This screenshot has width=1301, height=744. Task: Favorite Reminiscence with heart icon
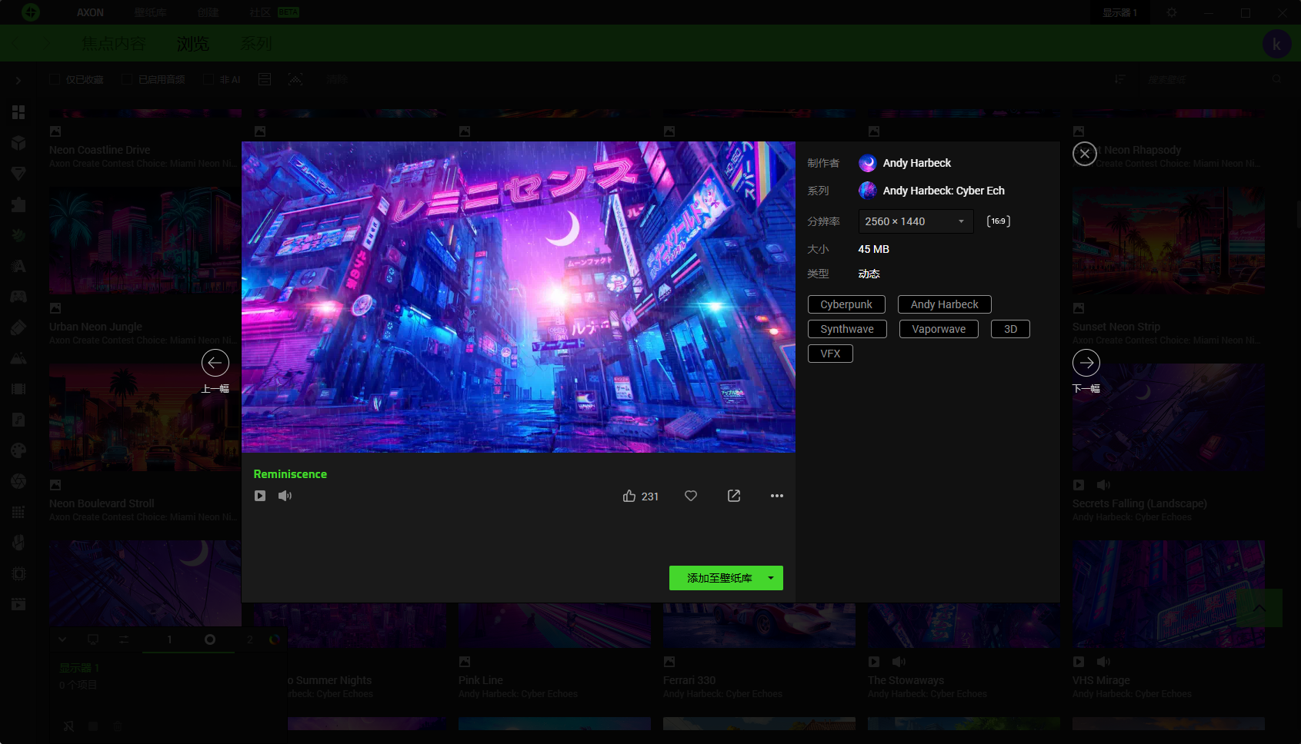[691, 496]
